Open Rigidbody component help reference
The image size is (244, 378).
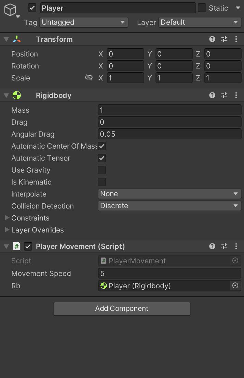pyautogui.click(x=212, y=95)
